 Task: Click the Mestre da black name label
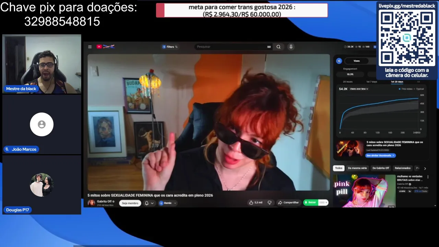pyautogui.click(x=21, y=89)
